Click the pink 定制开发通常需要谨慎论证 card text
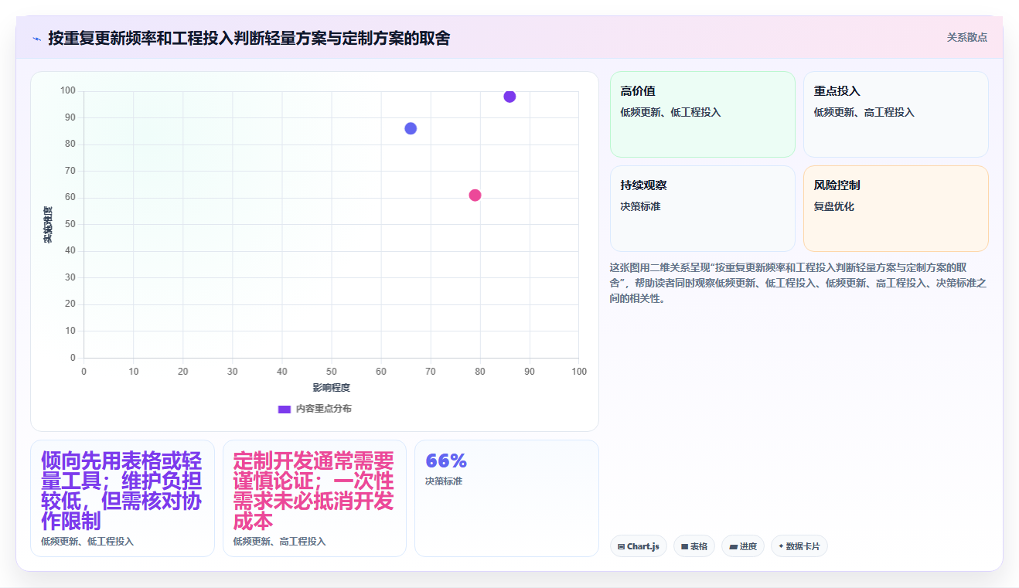 pos(314,491)
